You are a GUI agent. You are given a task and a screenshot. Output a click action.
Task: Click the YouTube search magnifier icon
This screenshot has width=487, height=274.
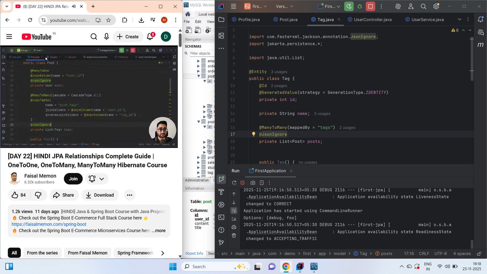(94, 37)
